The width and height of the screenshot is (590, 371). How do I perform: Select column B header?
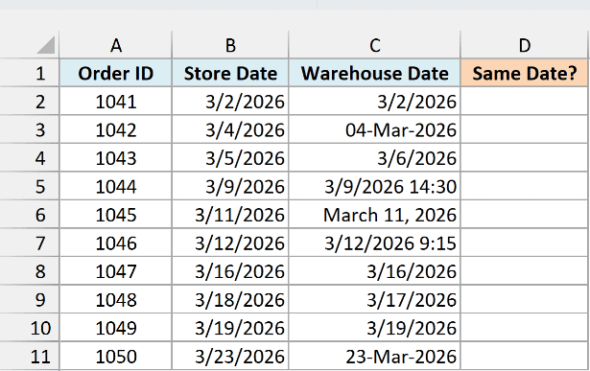point(230,45)
